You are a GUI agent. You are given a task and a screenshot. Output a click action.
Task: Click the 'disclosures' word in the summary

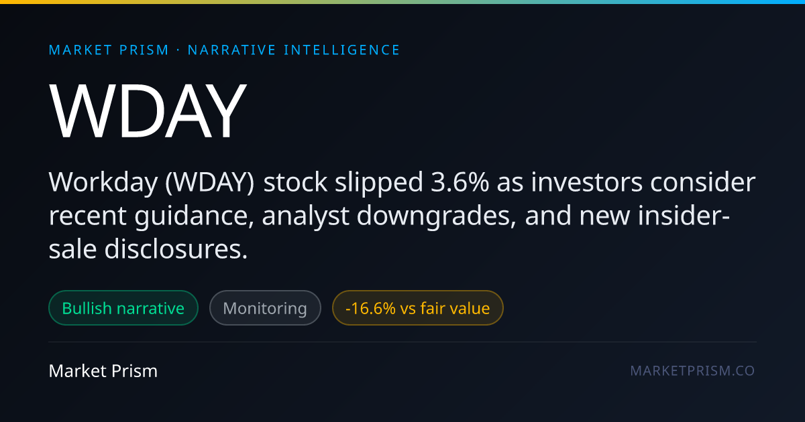[176, 250]
